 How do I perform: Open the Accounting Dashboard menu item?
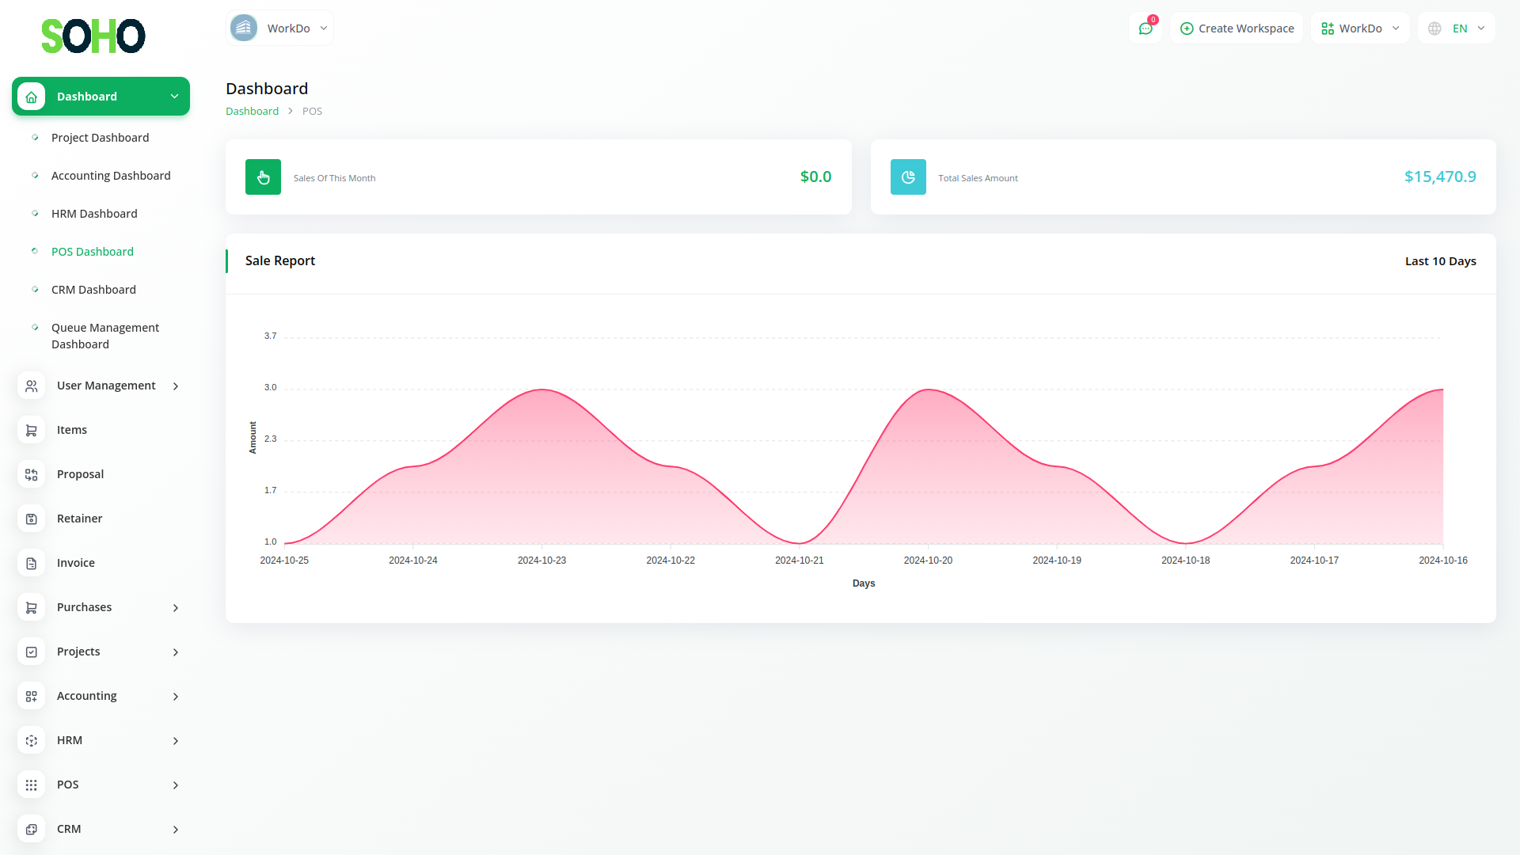coord(111,176)
